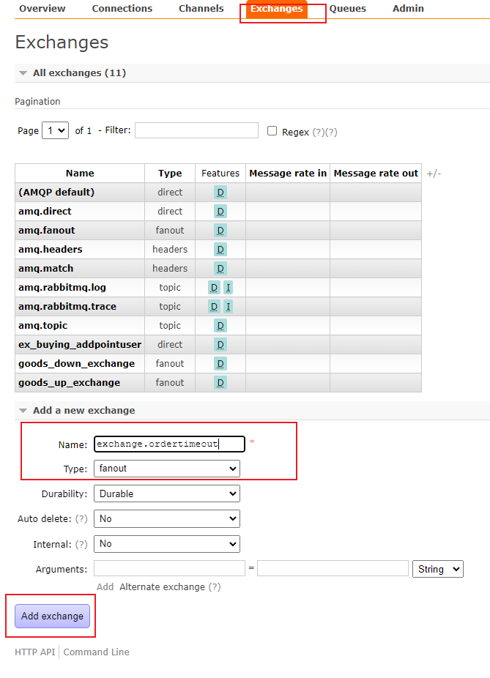Click the D badge for ex_buying_addpointuser
Viewport: 490px width, 678px height.
tap(220, 345)
